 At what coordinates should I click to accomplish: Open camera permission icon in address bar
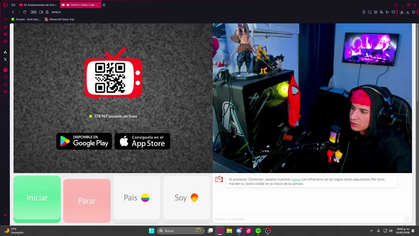tap(41, 12)
